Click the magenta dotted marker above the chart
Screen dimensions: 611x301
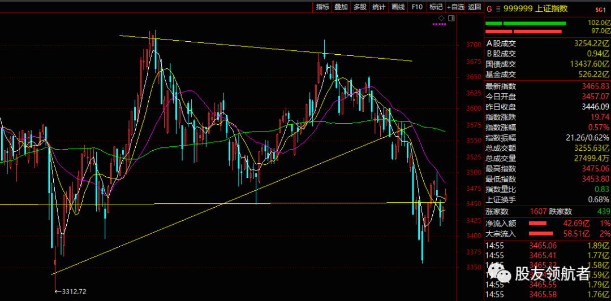pos(439,24)
